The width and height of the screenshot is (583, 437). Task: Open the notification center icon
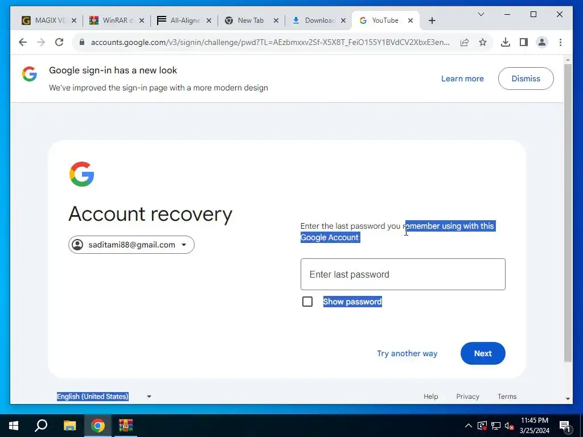(x=565, y=426)
